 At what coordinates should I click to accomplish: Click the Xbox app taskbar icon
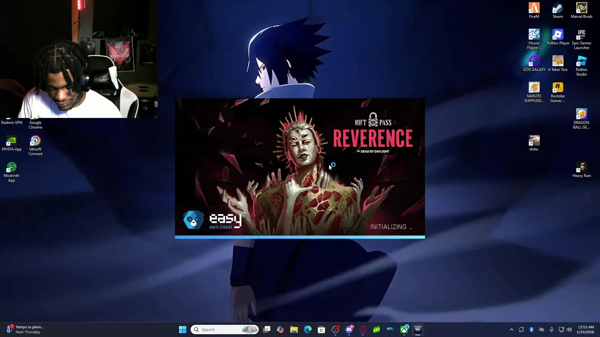404,330
